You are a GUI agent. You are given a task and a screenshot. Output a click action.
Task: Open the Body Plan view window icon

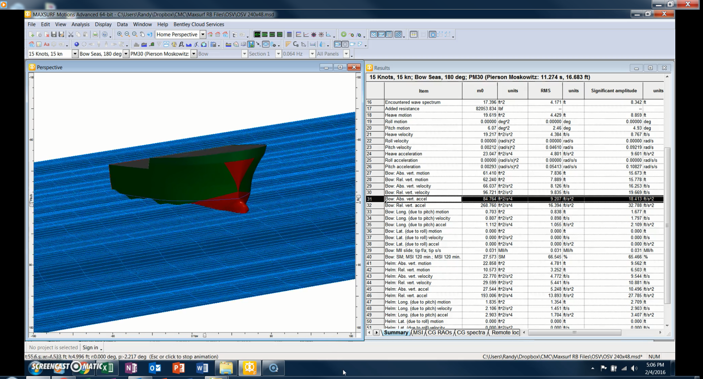280,35
